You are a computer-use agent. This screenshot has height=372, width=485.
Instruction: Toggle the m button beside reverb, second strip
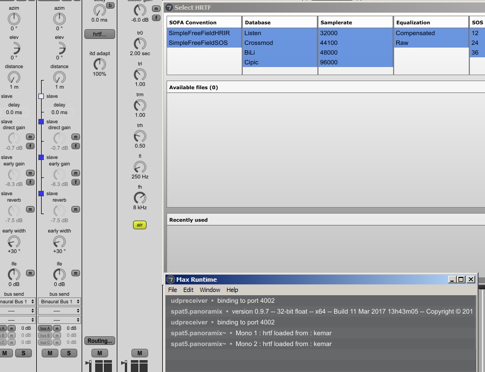[x=76, y=209]
